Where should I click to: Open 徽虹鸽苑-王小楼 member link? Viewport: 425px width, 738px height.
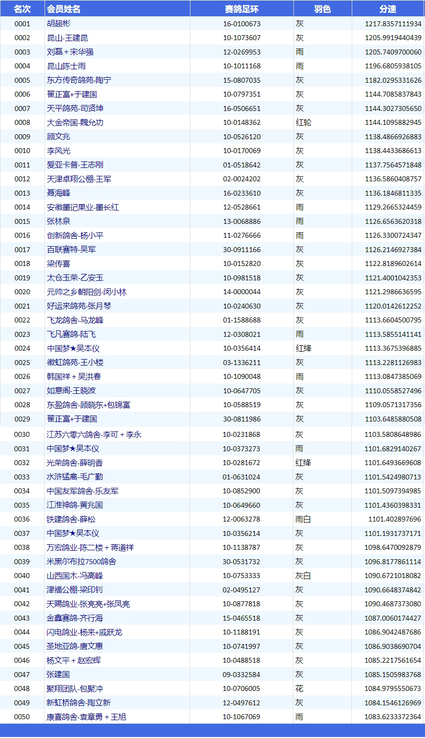[x=75, y=363]
